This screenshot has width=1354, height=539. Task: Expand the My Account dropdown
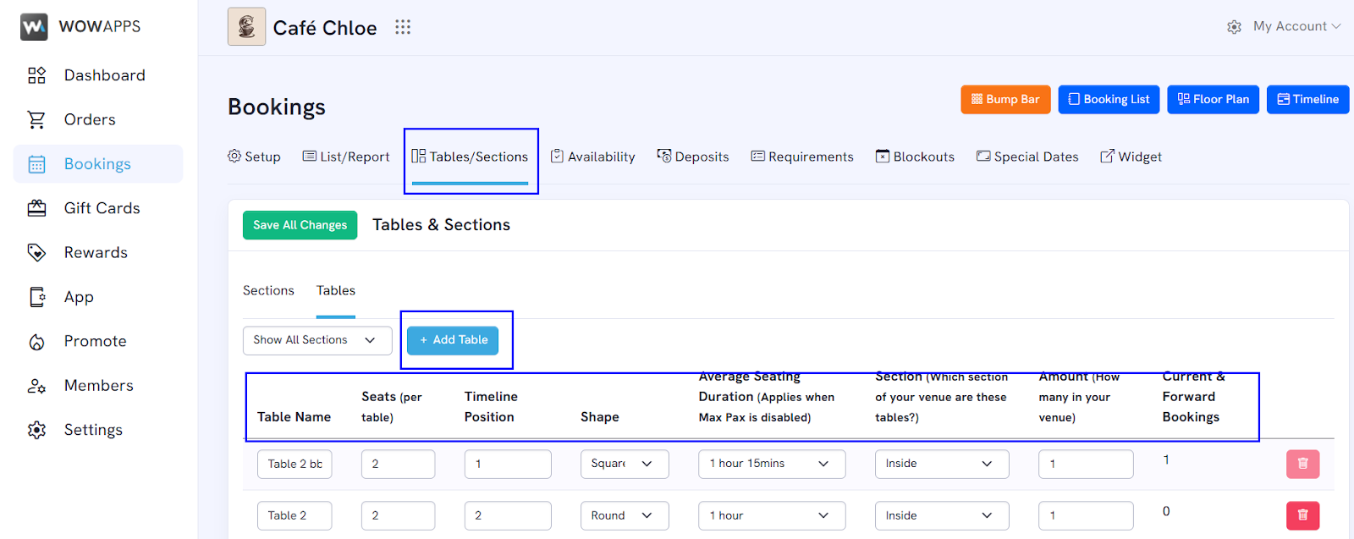(x=1296, y=26)
